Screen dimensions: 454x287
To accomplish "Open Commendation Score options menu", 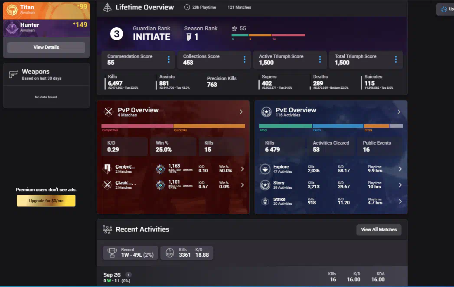I will tap(169, 59).
